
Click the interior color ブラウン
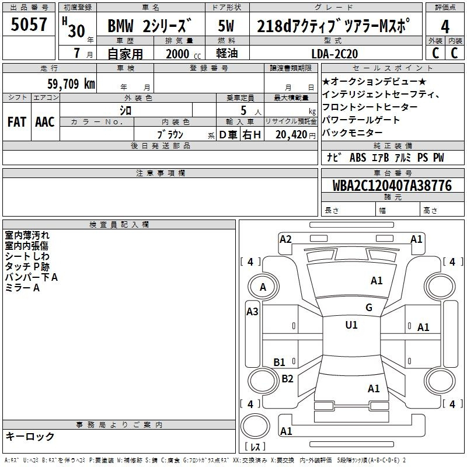point(170,135)
